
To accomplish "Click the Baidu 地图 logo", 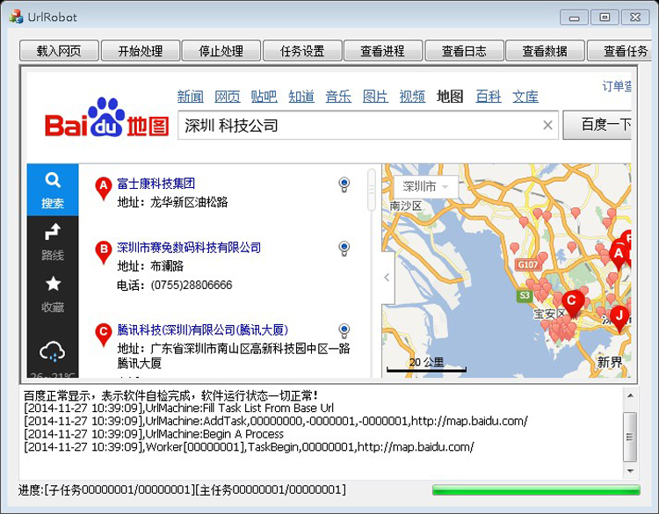I will coord(106,118).
